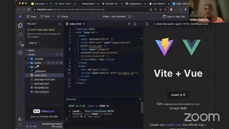229x129 pixels.
Task: Switch to vuejs/awesome GitHub browser tab
Action: tap(136, 4)
